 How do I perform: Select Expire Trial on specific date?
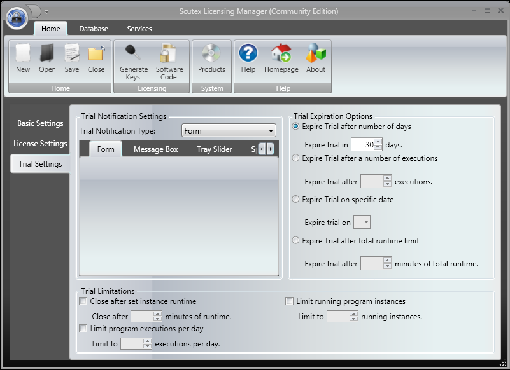295,199
